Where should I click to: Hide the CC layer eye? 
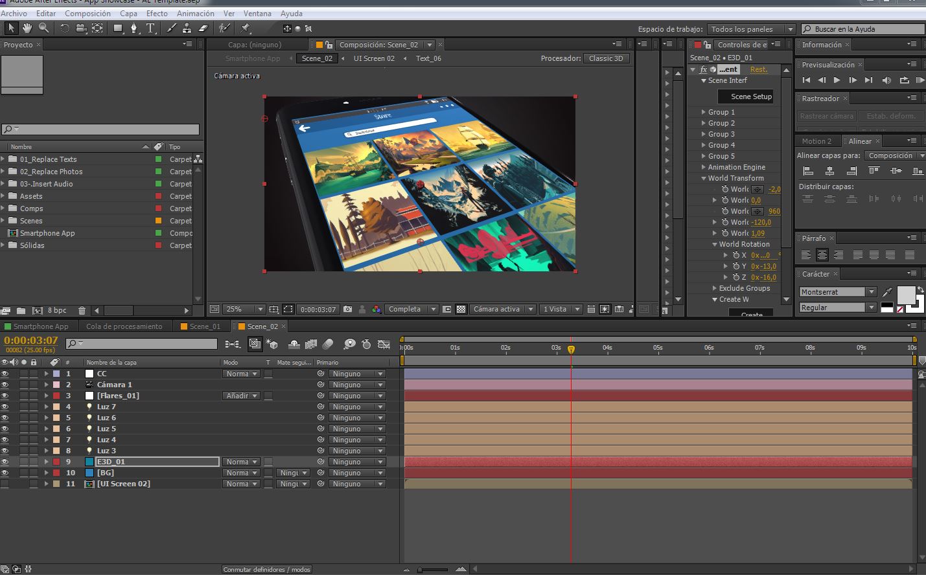(x=5, y=374)
